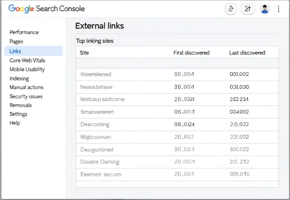
Task: Go to Pages in the sidebar
Action: pos(16,41)
